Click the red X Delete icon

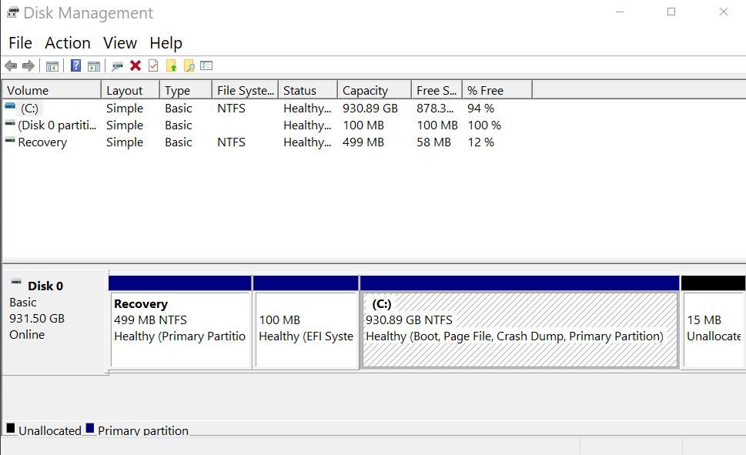click(x=135, y=65)
